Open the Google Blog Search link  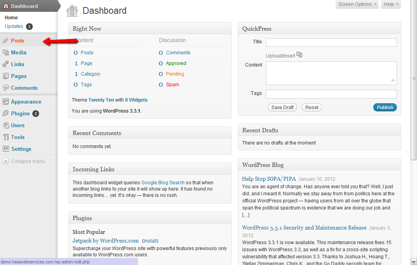point(163,182)
